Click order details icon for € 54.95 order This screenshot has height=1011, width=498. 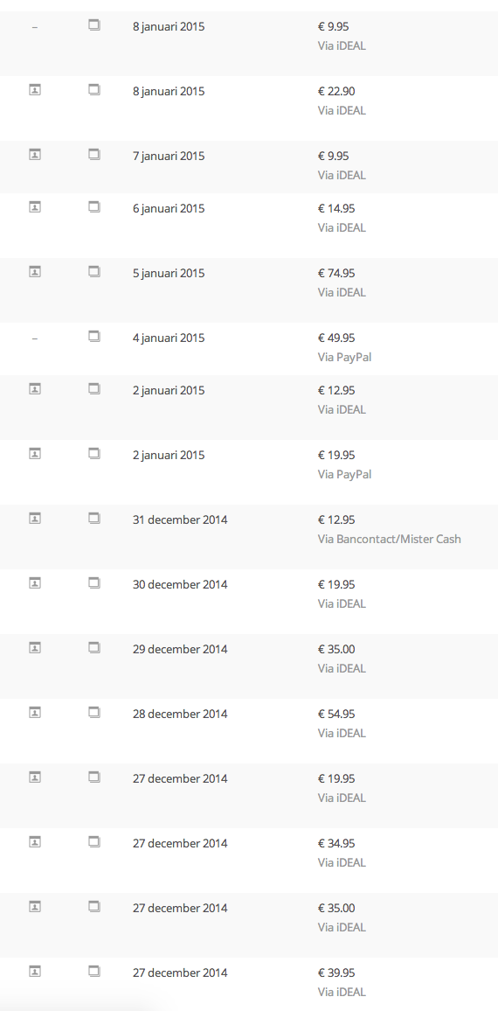pyautogui.click(x=94, y=713)
